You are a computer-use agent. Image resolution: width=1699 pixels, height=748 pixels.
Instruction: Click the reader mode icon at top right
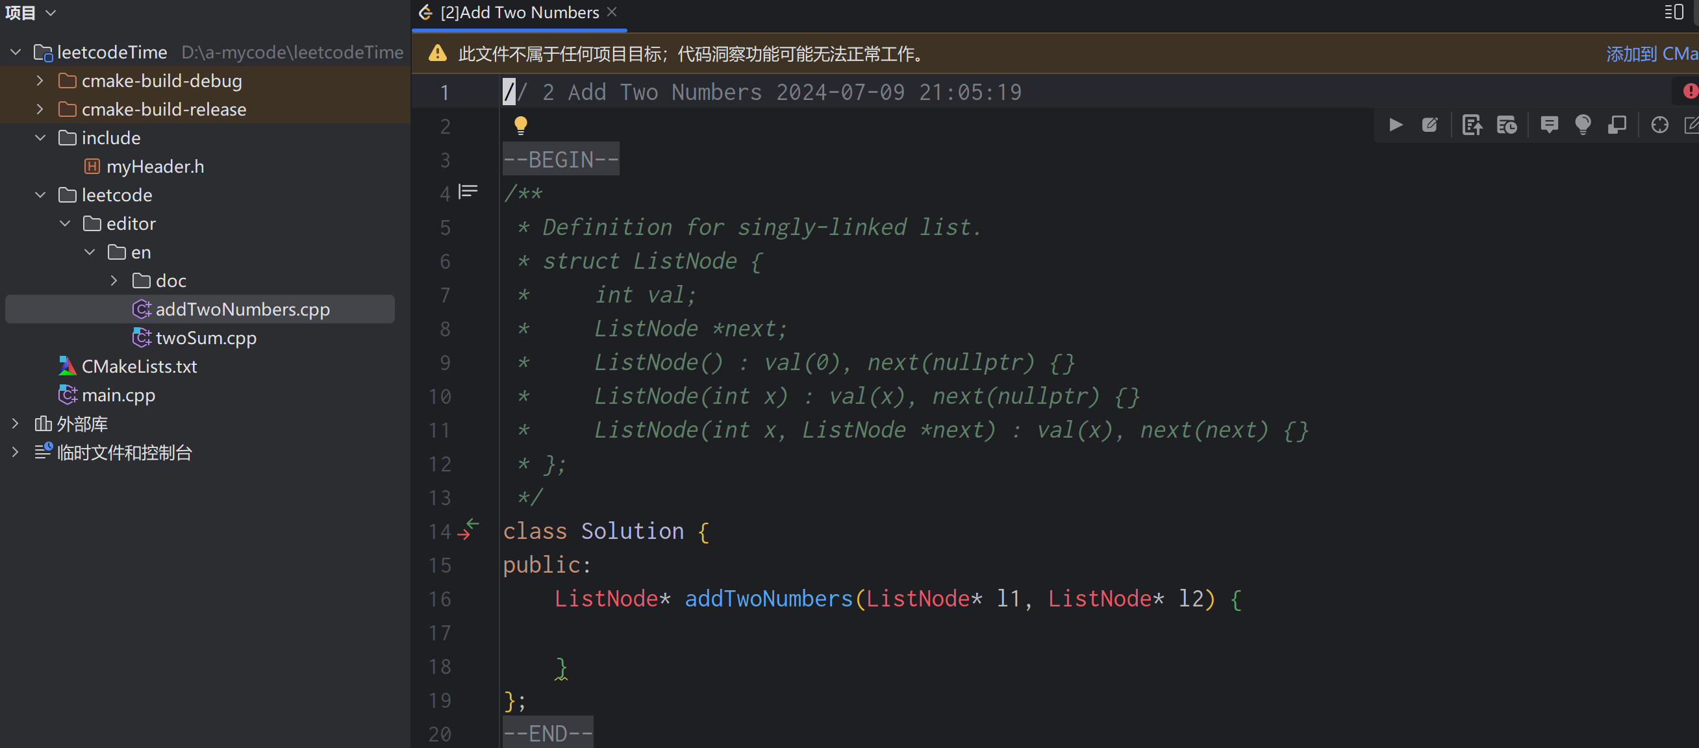[x=1674, y=12]
